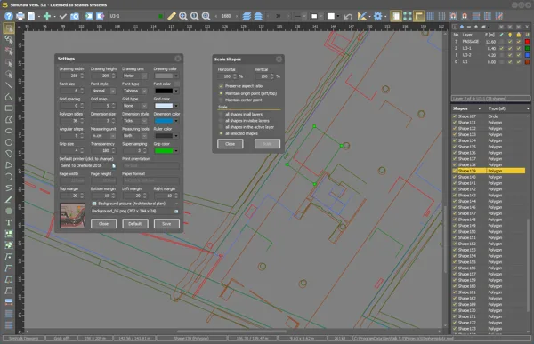Toggle visibility checkbox for PASSAGE layer
Image resolution: width=534 pixels, height=344 pixels.
pos(510,42)
